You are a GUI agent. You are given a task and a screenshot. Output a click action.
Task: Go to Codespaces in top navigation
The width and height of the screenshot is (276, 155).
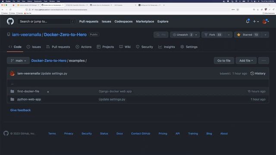[x=123, y=22]
